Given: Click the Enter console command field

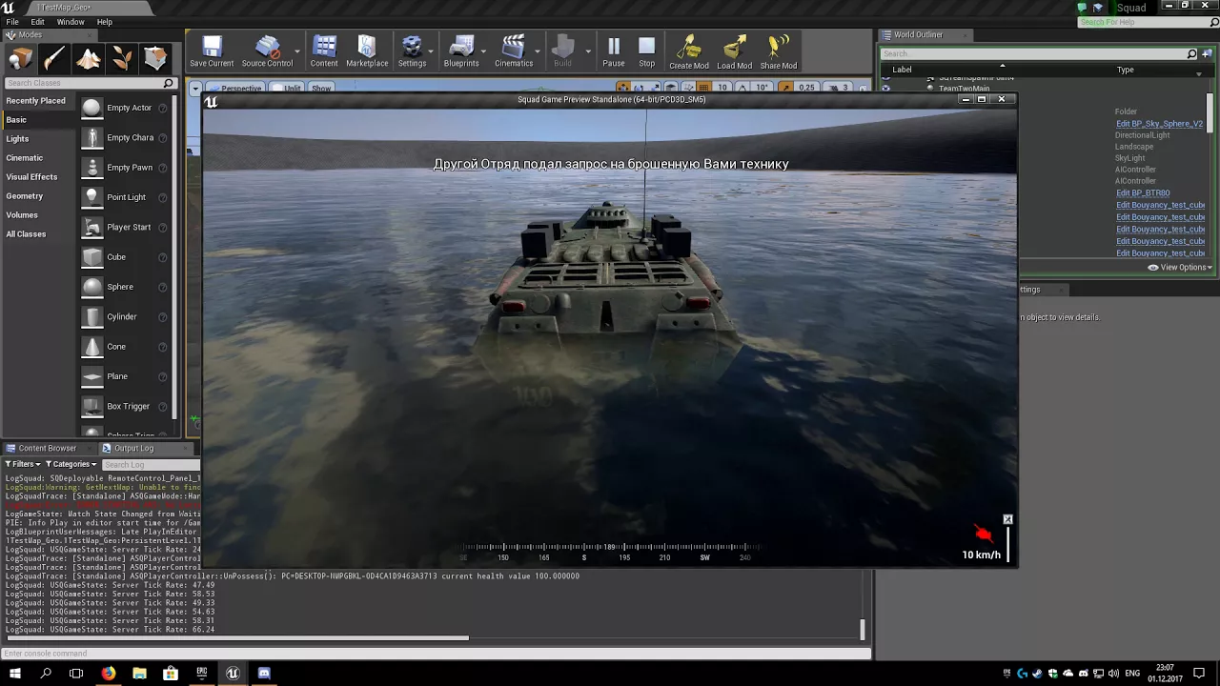Looking at the screenshot, I should (x=436, y=654).
